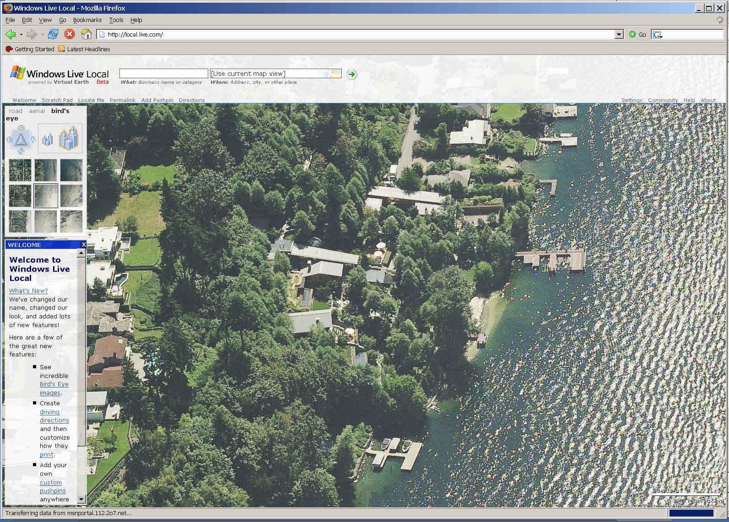
Task: Open the Back button history dropdown
Action: click(21, 34)
